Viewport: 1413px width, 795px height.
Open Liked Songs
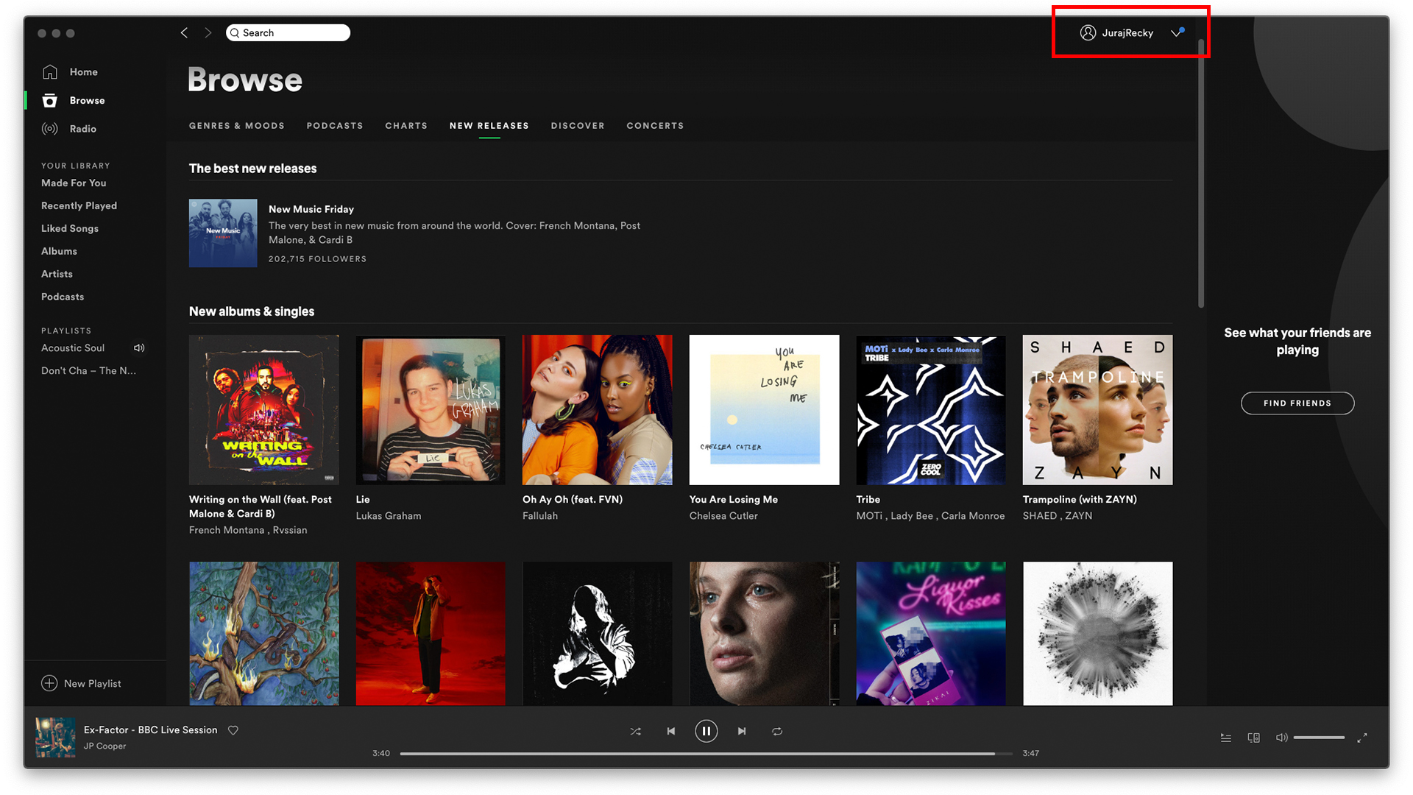pos(70,229)
